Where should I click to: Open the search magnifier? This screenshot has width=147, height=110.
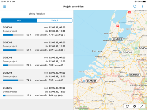pyautogui.click(x=135, y=7)
